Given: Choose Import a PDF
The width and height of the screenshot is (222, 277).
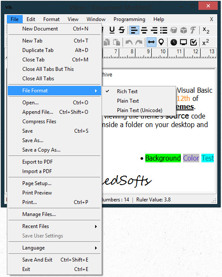Looking at the screenshot, I should (54, 171).
